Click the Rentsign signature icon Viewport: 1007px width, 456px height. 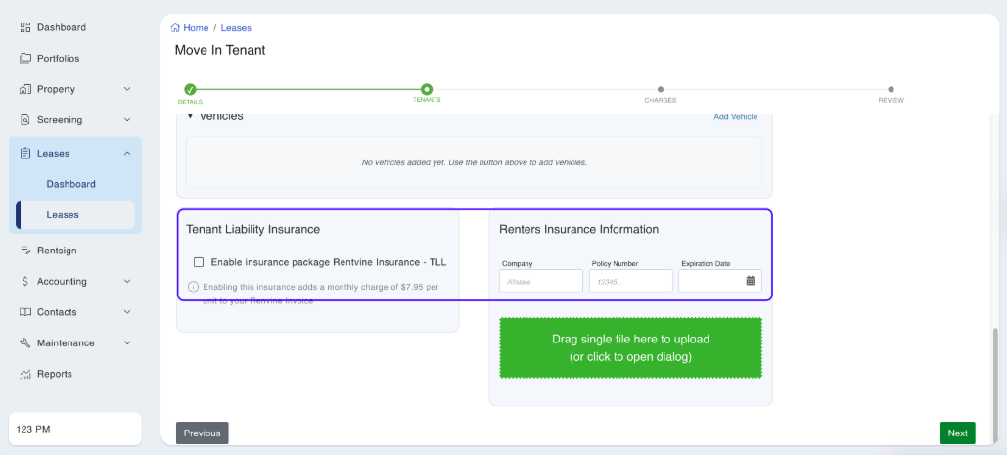(x=26, y=251)
